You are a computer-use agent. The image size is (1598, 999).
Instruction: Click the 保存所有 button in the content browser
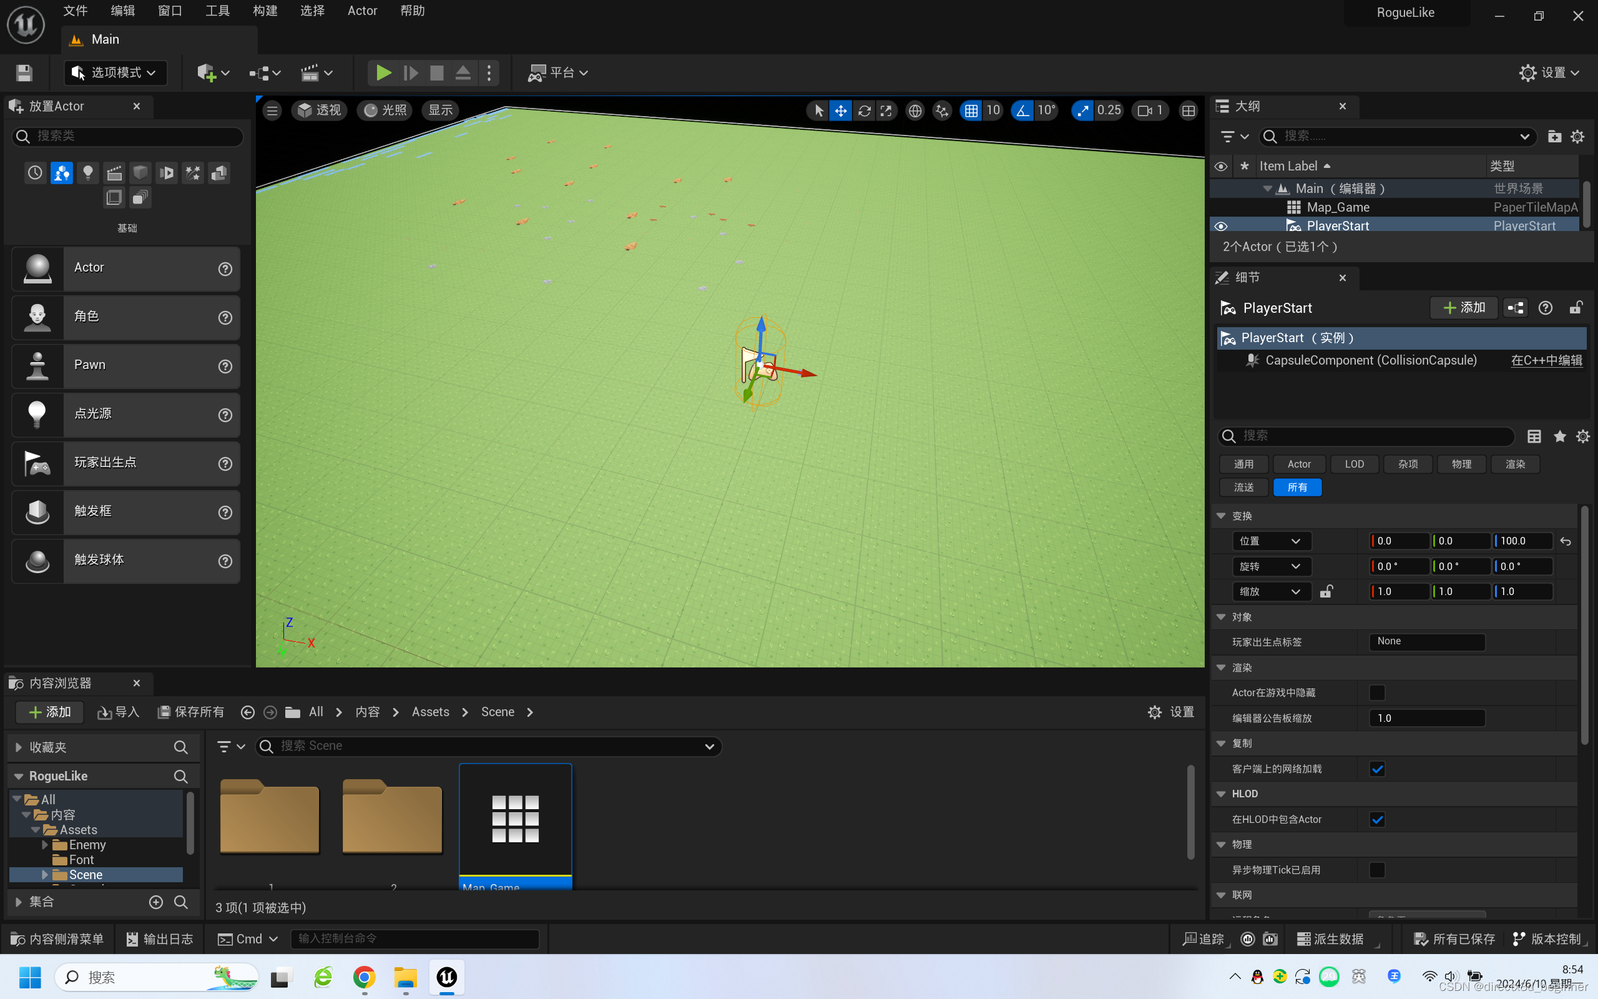point(192,712)
